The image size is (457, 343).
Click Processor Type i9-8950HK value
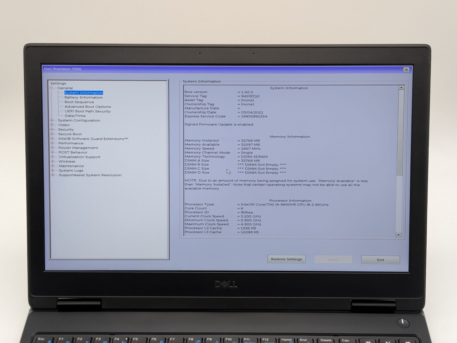(284, 205)
